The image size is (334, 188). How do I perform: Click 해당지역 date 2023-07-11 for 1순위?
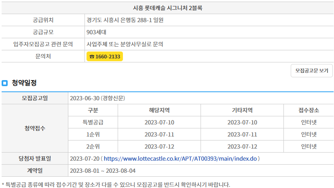pos(159,134)
